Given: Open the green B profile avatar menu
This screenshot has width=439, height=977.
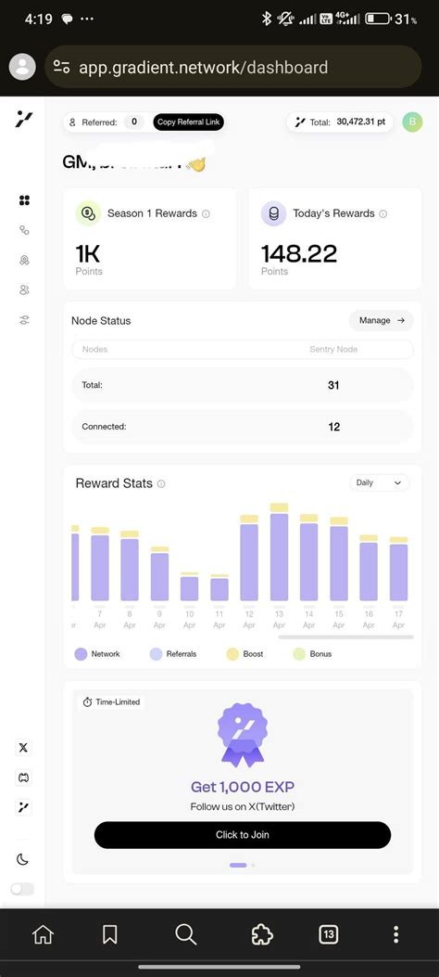Looking at the screenshot, I should tap(412, 122).
